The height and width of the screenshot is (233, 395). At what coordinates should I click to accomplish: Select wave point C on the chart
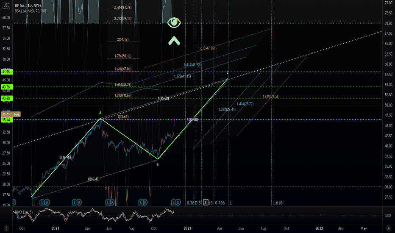[228, 73]
